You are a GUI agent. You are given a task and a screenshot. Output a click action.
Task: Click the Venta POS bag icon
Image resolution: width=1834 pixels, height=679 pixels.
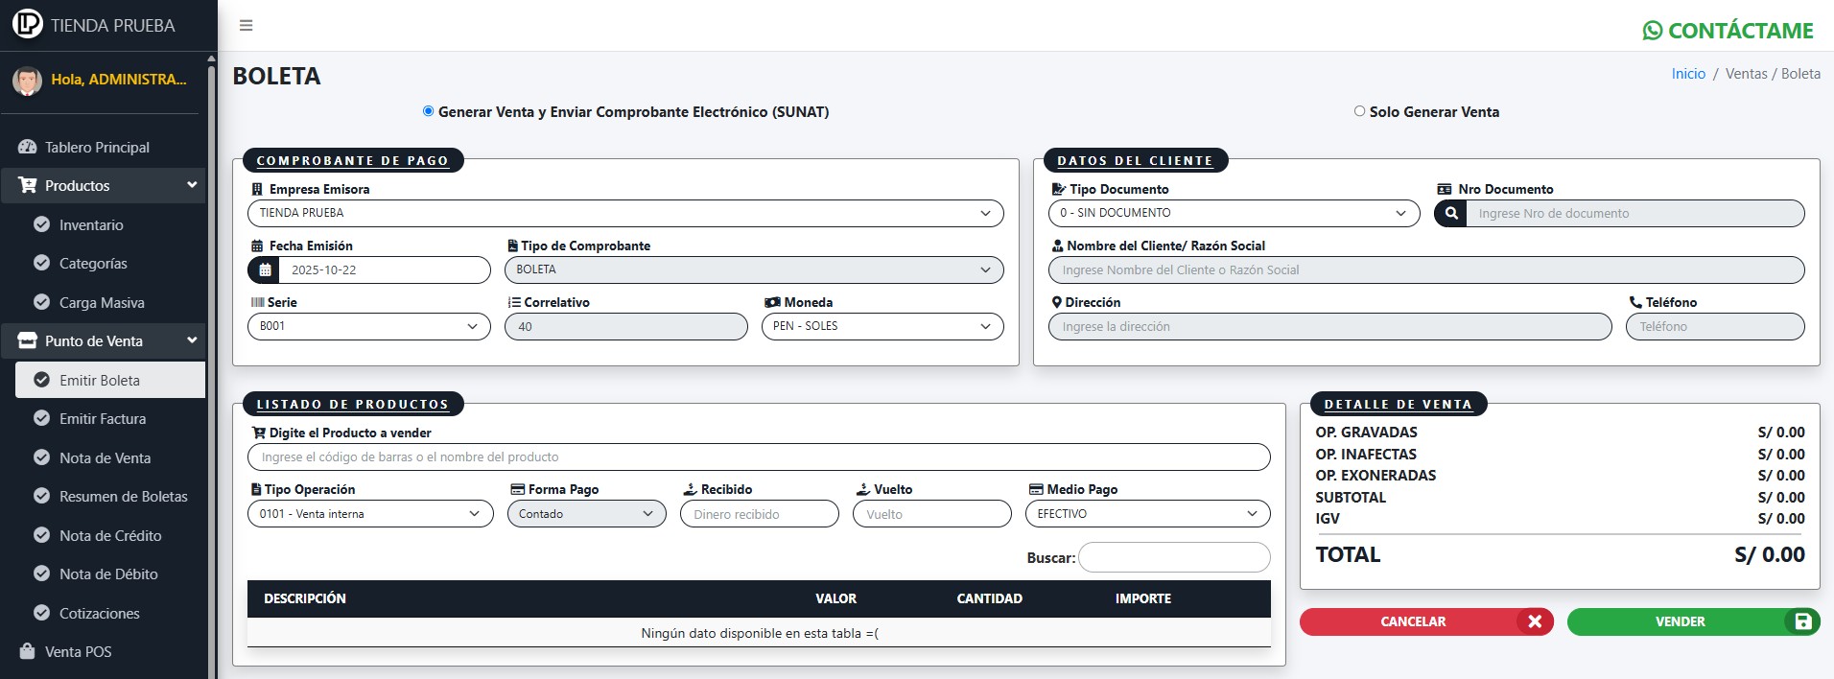tap(27, 651)
